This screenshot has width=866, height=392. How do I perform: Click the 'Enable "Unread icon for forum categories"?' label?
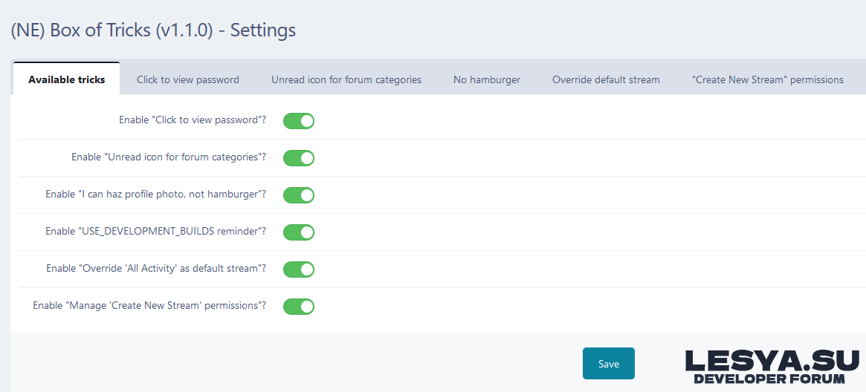pos(169,157)
